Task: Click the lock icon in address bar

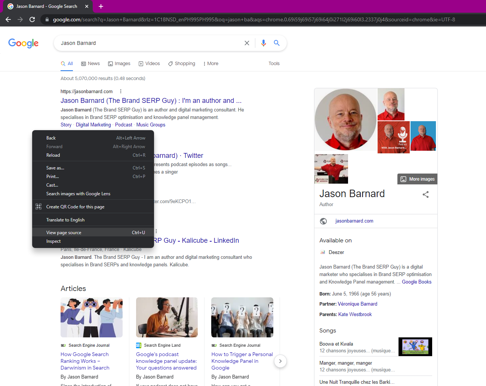Action: 47,19
